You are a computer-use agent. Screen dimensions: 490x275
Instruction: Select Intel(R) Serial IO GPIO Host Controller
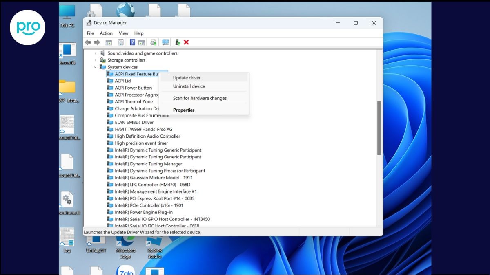click(163, 220)
